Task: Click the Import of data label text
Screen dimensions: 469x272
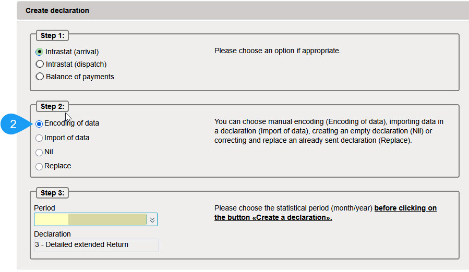Action: (x=67, y=138)
